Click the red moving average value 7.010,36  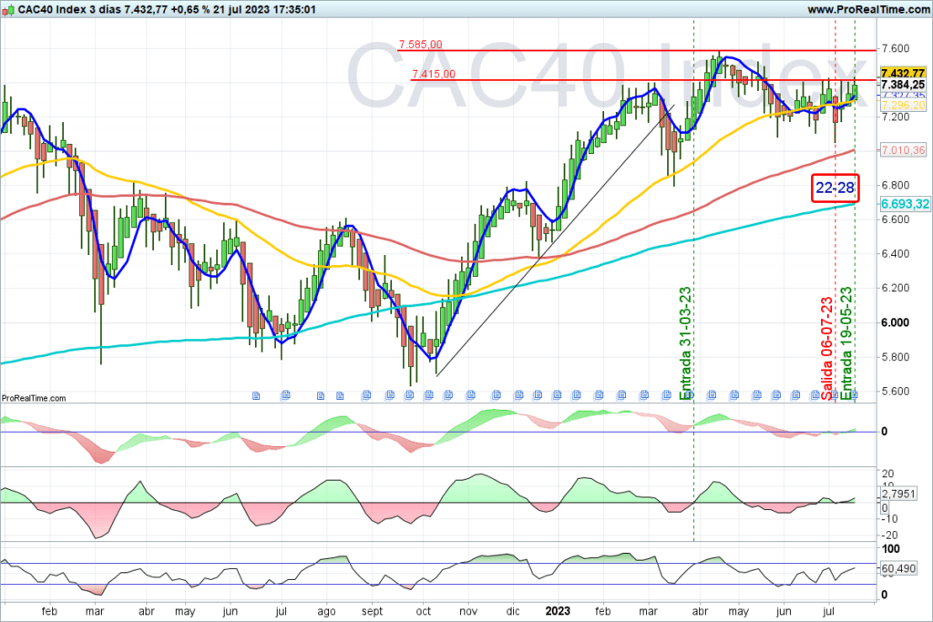click(x=903, y=150)
